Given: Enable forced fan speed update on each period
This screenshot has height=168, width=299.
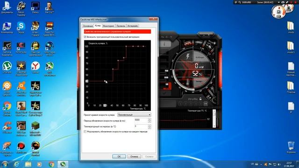Looking at the screenshot, I should (85, 132).
